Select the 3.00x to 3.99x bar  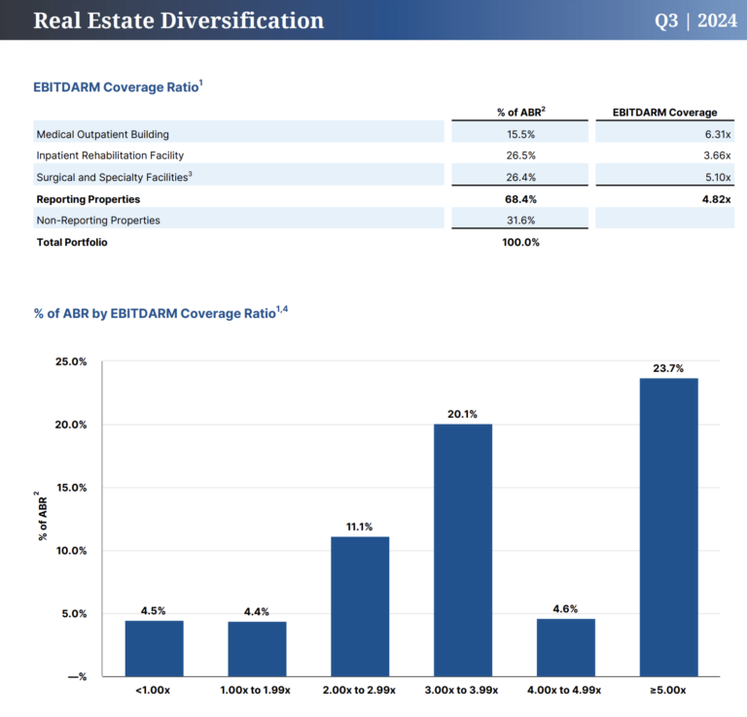[x=462, y=549]
